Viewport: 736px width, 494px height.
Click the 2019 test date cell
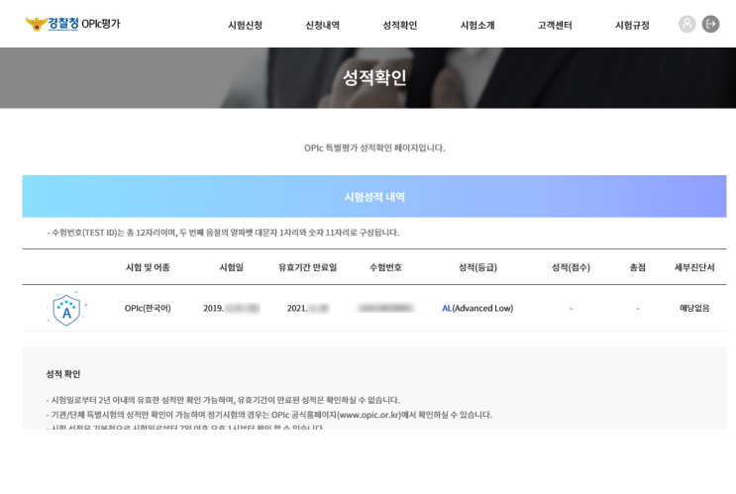(x=232, y=308)
